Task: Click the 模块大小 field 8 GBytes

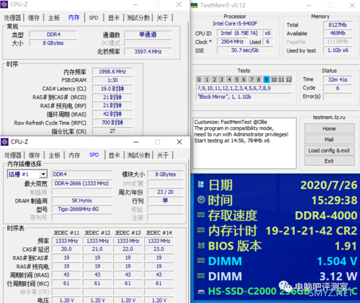Action: click(166, 174)
